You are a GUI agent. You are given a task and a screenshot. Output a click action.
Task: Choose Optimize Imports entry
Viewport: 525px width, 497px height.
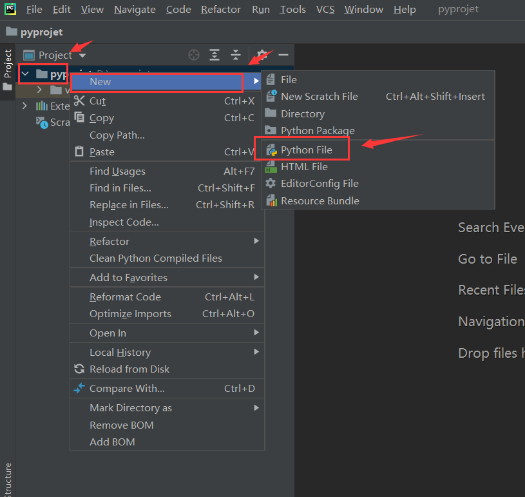[x=167, y=314]
